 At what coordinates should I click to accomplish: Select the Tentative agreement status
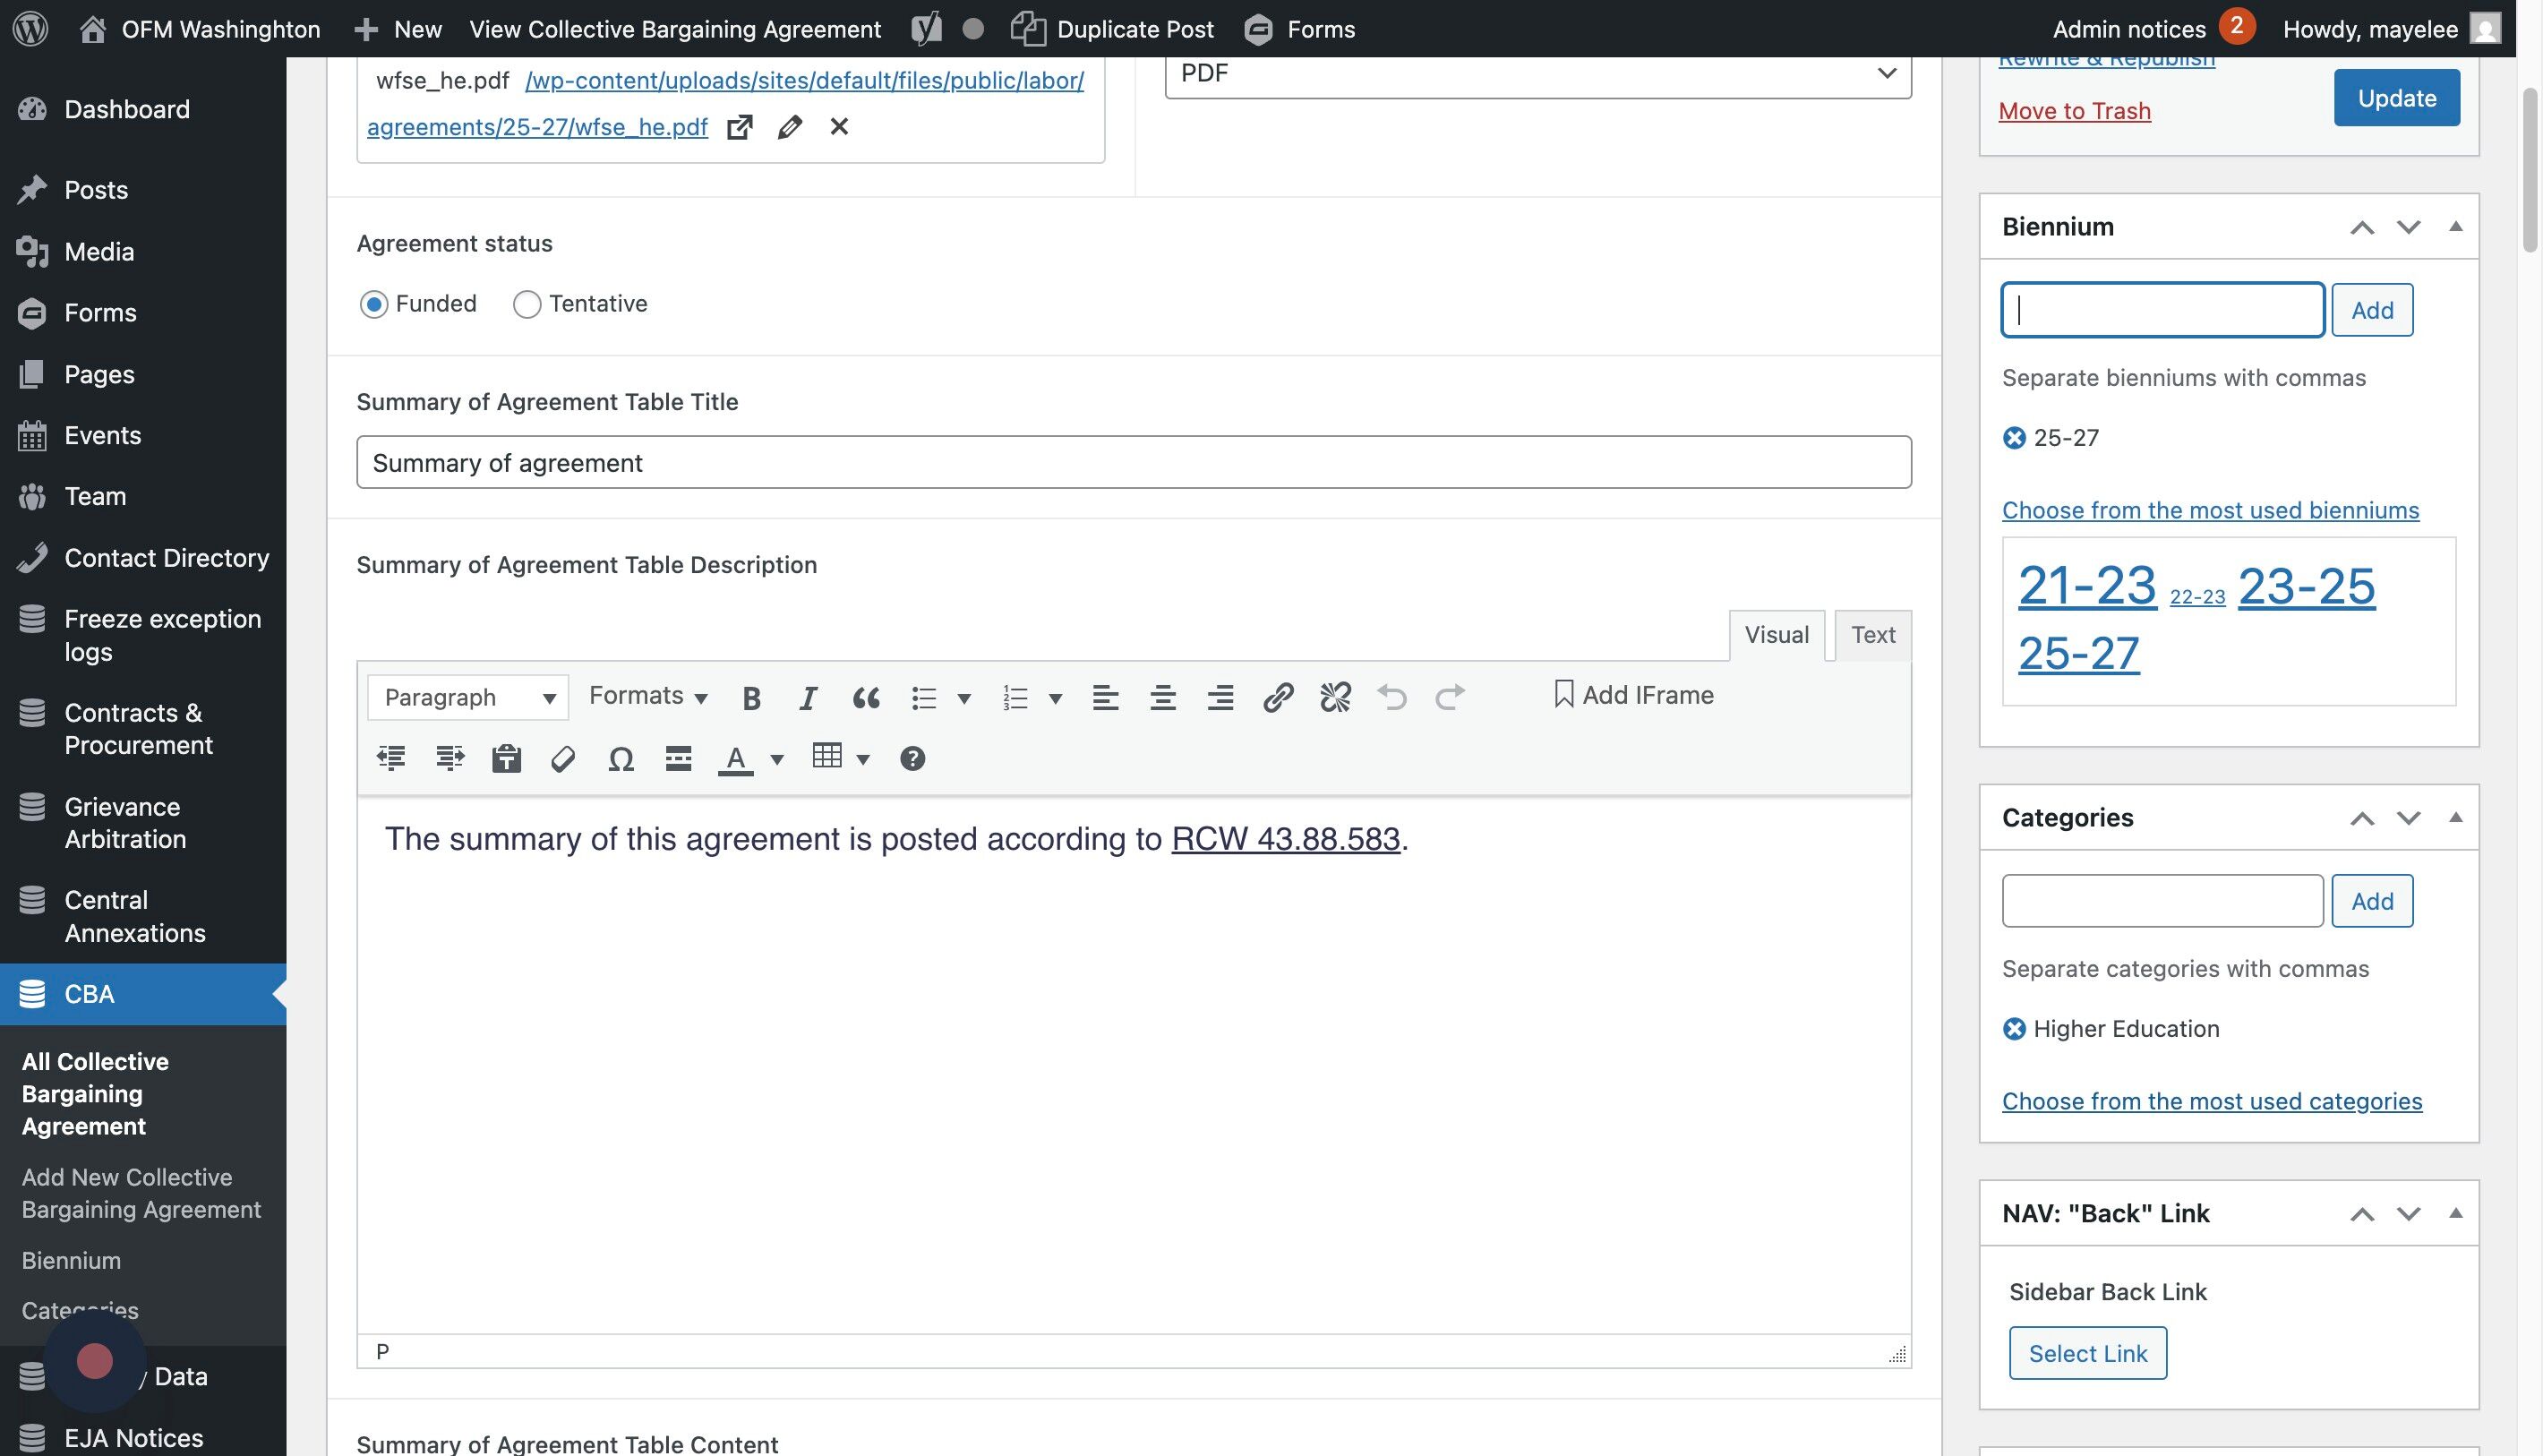click(x=527, y=304)
